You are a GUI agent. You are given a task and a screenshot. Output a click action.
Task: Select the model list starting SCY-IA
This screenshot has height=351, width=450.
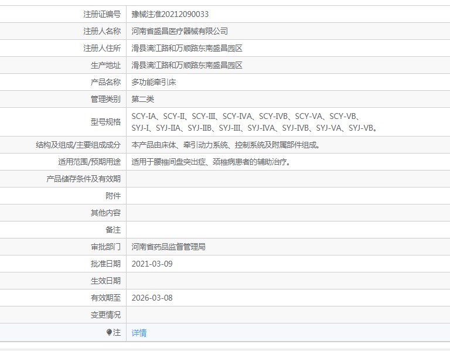254,122
